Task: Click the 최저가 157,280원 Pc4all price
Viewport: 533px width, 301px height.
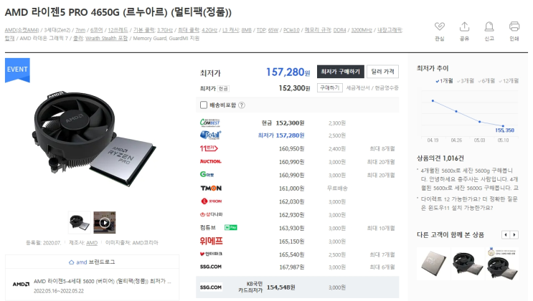Action: (x=281, y=135)
